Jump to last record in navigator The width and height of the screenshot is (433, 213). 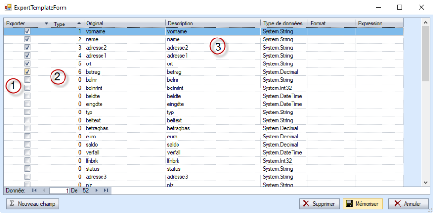[105, 190]
